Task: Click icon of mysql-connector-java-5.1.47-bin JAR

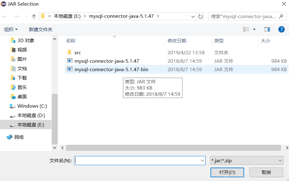Action: (x=70, y=69)
